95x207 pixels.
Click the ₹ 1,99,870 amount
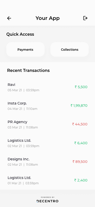(x=79, y=106)
